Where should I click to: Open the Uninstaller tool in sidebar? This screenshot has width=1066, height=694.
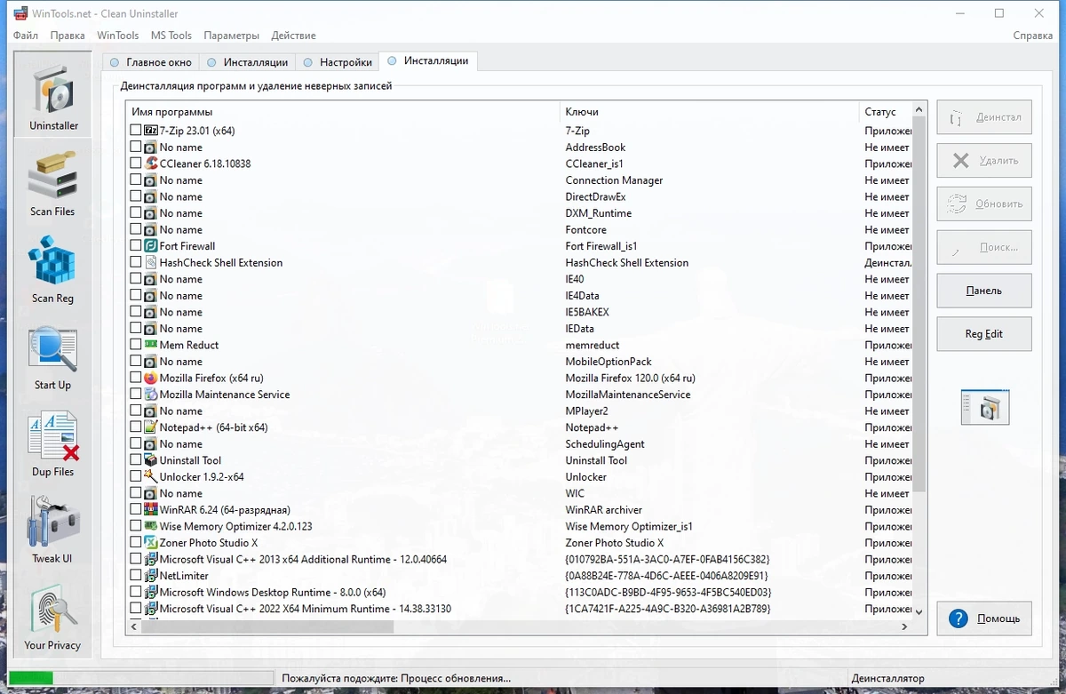coord(53,93)
